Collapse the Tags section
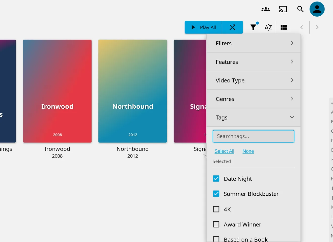This screenshot has width=333, height=242. coord(254,117)
